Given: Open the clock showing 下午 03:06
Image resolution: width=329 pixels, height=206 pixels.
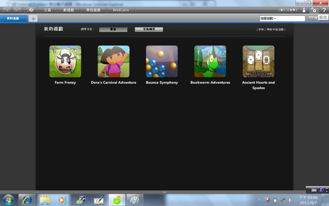Looking at the screenshot, I should pyautogui.click(x=308, y=200).
